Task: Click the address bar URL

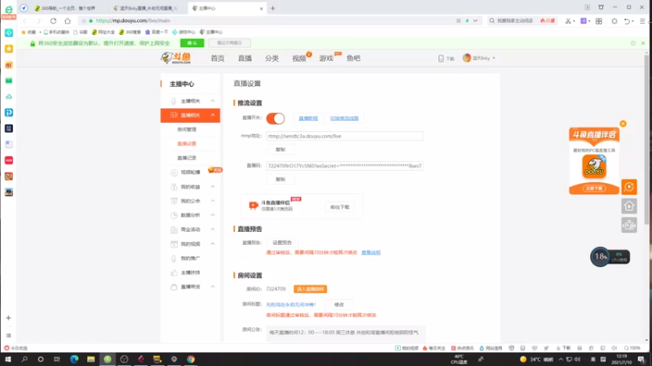Action: tap(133, 21)
